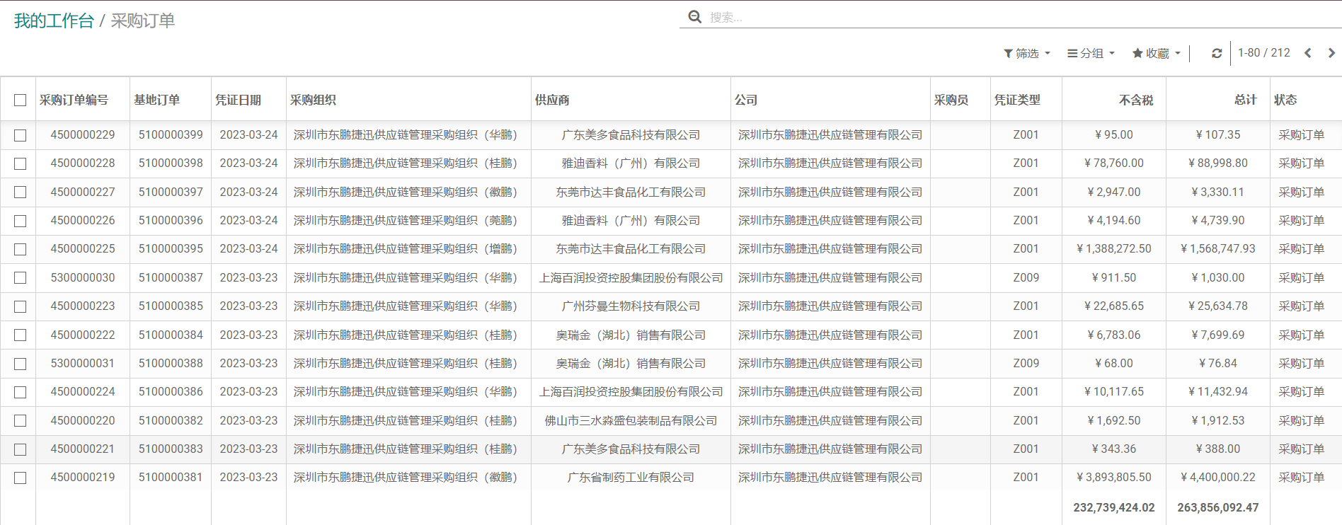Check the row for order 4500000220
This screenshot has height=525, width=1342.
tap(21, 420)
